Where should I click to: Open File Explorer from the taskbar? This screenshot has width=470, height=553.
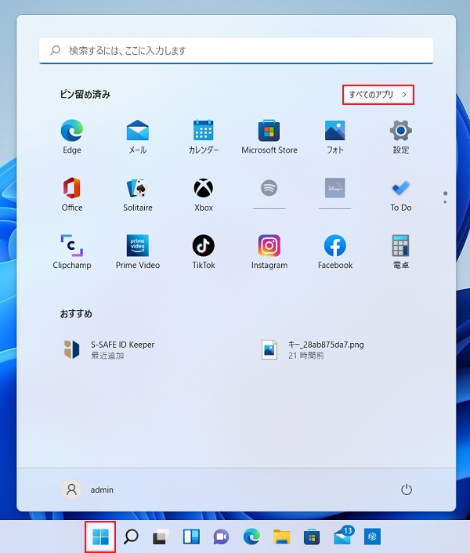tap(282, 537)
